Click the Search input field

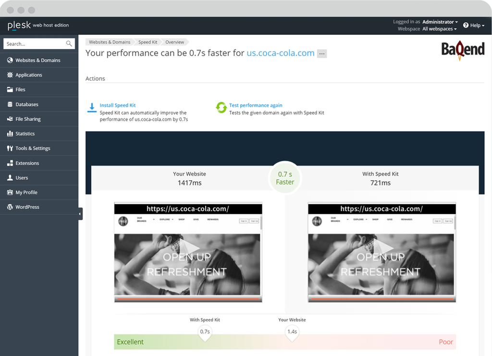(x=39, y=44)
